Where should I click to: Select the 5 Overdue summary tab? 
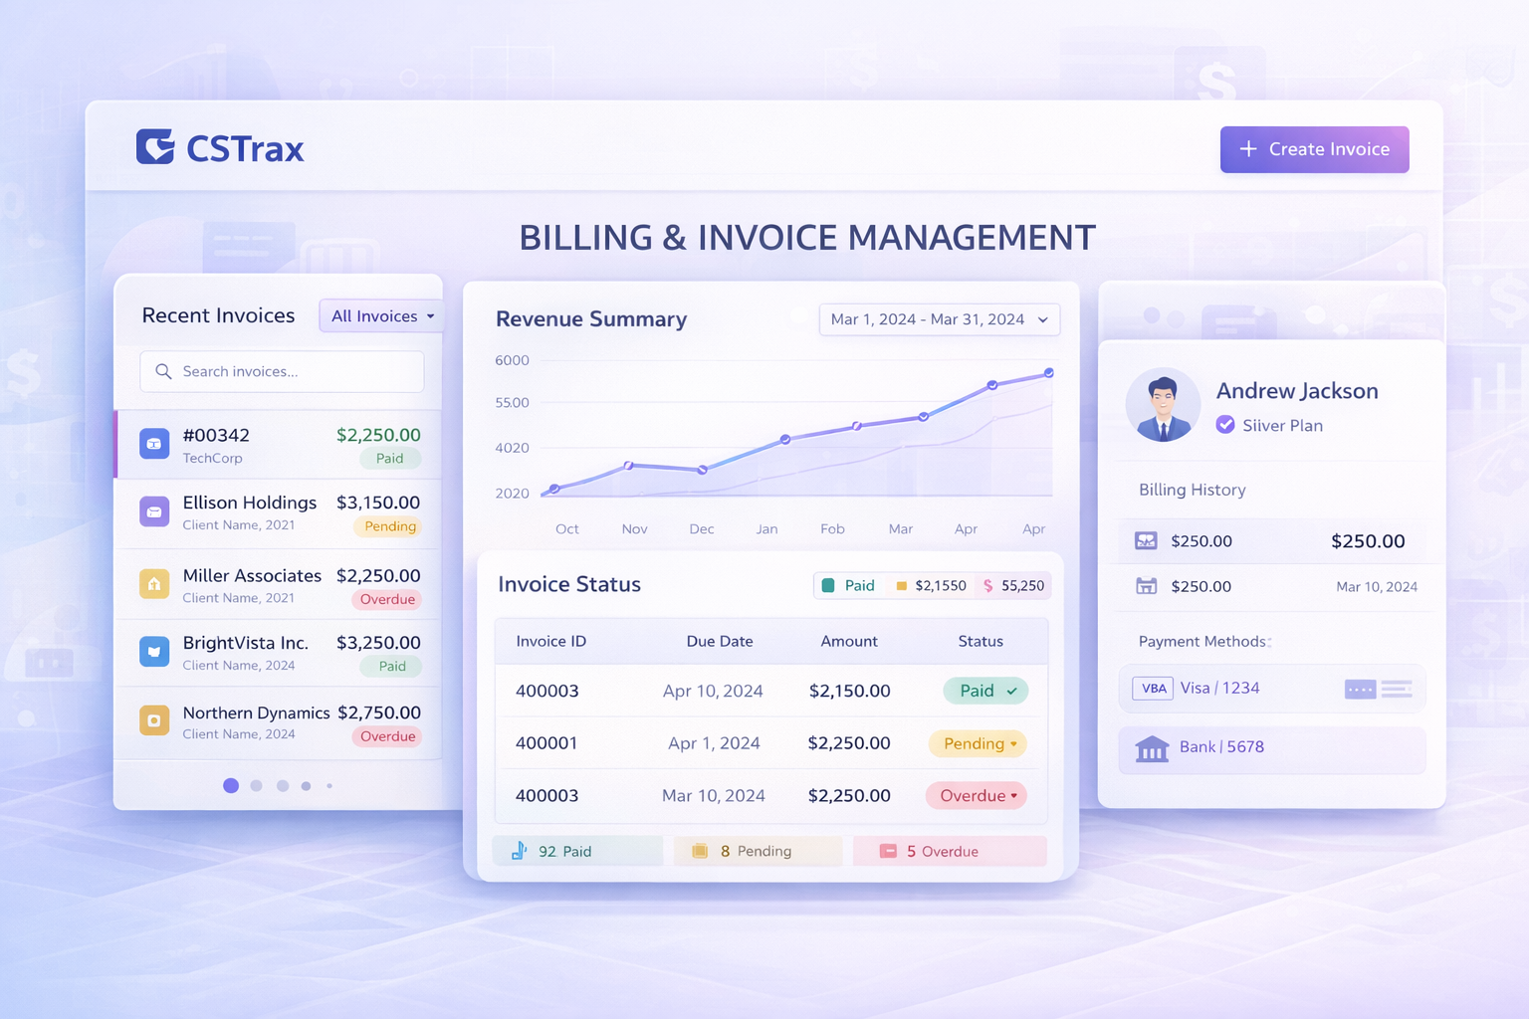coord(949,852)
